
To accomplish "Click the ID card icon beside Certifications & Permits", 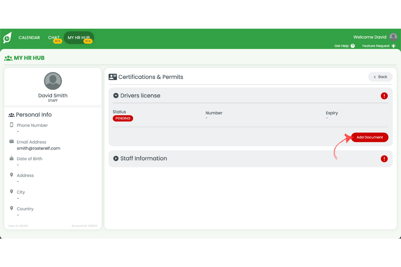I will coord(113,77).
